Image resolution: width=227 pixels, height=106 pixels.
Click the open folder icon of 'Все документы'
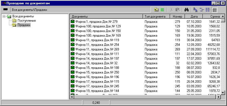pyautogui.click(x=9, y=16)
